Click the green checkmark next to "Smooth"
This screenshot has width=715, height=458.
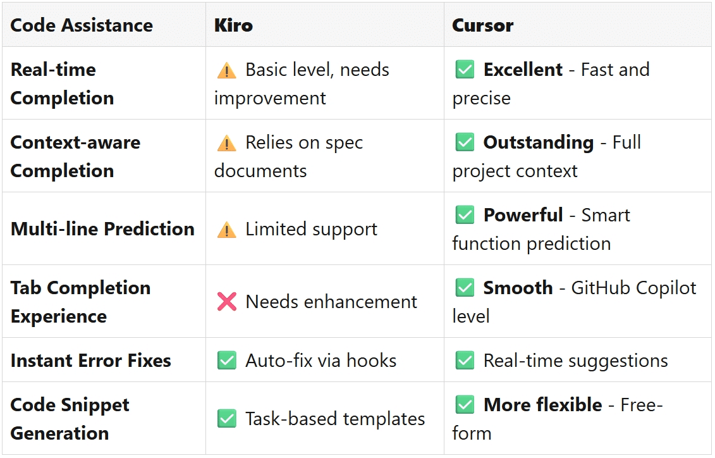(x=465, y=288)
